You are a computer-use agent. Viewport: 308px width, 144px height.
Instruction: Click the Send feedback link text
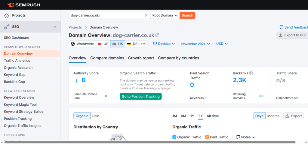point(296,27)
